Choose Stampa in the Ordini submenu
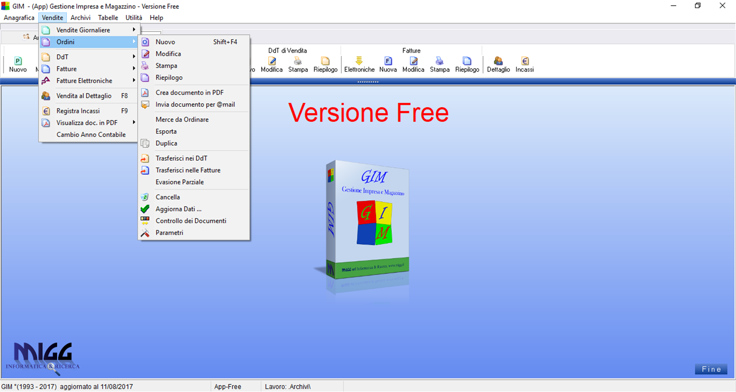 194,65
